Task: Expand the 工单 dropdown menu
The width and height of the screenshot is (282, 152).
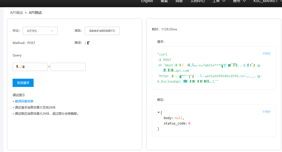Action: (219, 1)
